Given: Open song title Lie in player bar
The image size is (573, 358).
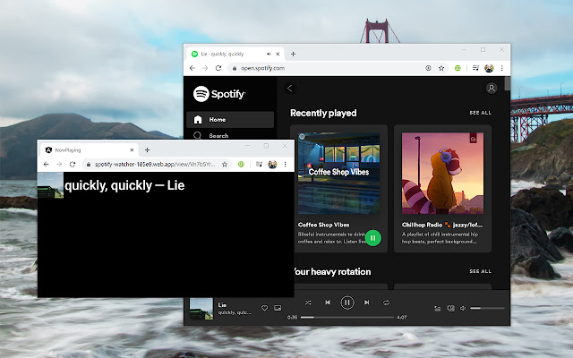Looking at the screenshot, I should click(222, 304).
